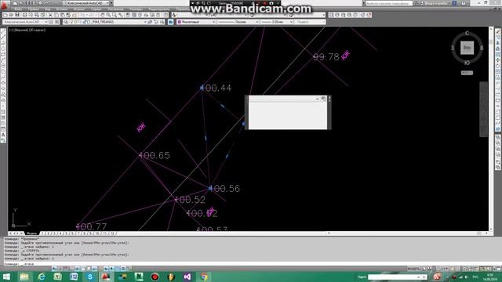Click Plot (print) icon in Standard toolbar
Screen dimensions: 502x282
tap(24, 15)
